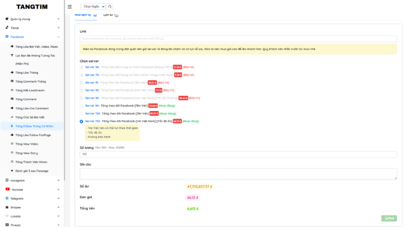Go to Tăng Like Follow FanPage
404x227 pixels.
(x=33, y=135)
